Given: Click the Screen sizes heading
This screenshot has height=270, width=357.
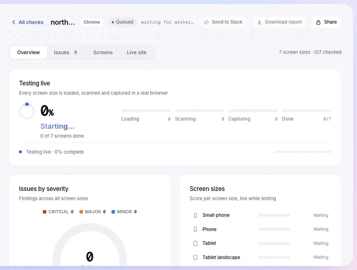Looking at the screenshot, I should 207,189.
